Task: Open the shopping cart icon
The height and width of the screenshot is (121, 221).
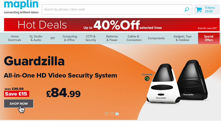Action: pyautogui.click(x=199, y=10)
